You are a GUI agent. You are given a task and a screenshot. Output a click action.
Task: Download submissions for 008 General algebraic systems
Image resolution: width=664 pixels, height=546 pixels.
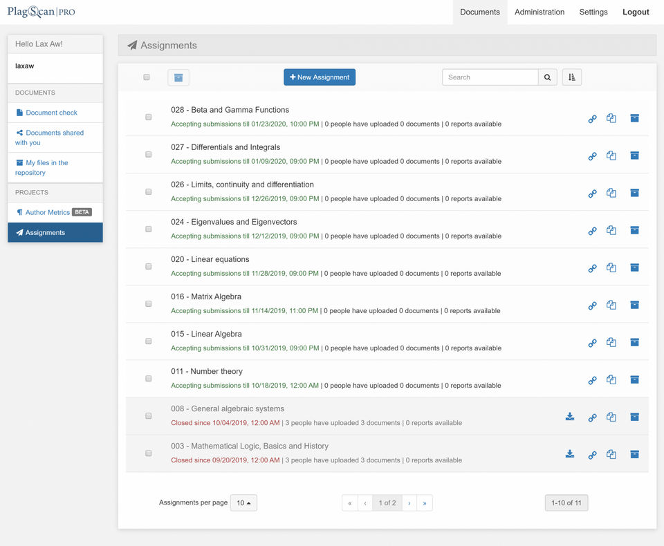(570, 417)
